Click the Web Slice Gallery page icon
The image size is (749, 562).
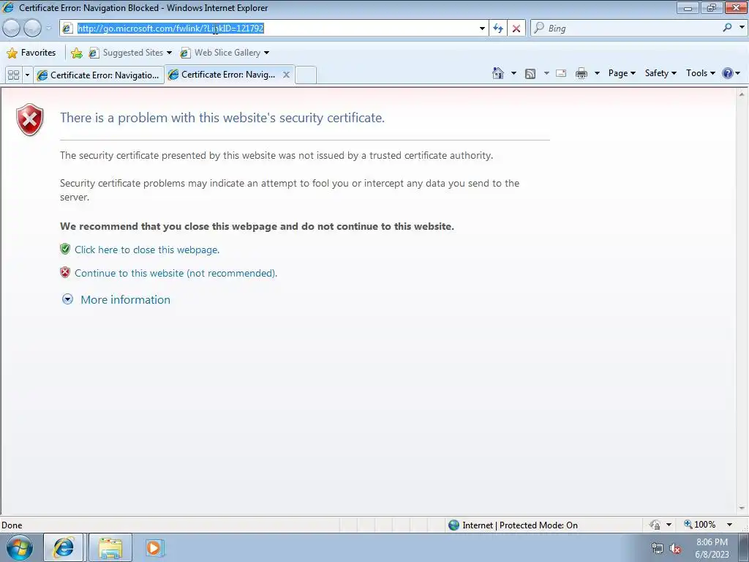185,53
